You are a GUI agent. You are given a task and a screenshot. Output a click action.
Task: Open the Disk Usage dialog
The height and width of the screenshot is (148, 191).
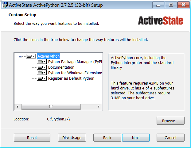(x=72, y=138)
